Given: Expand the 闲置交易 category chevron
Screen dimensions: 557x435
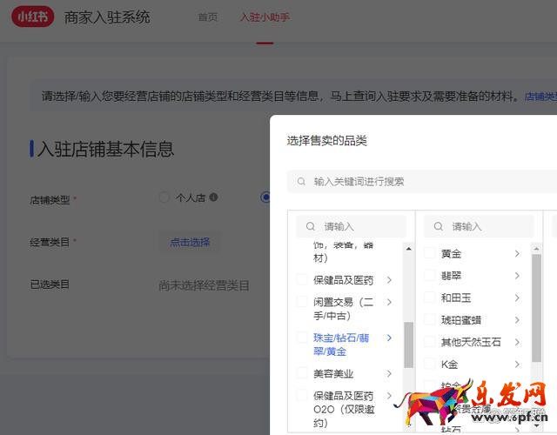Looking at the screenshot, I should 389,302.
